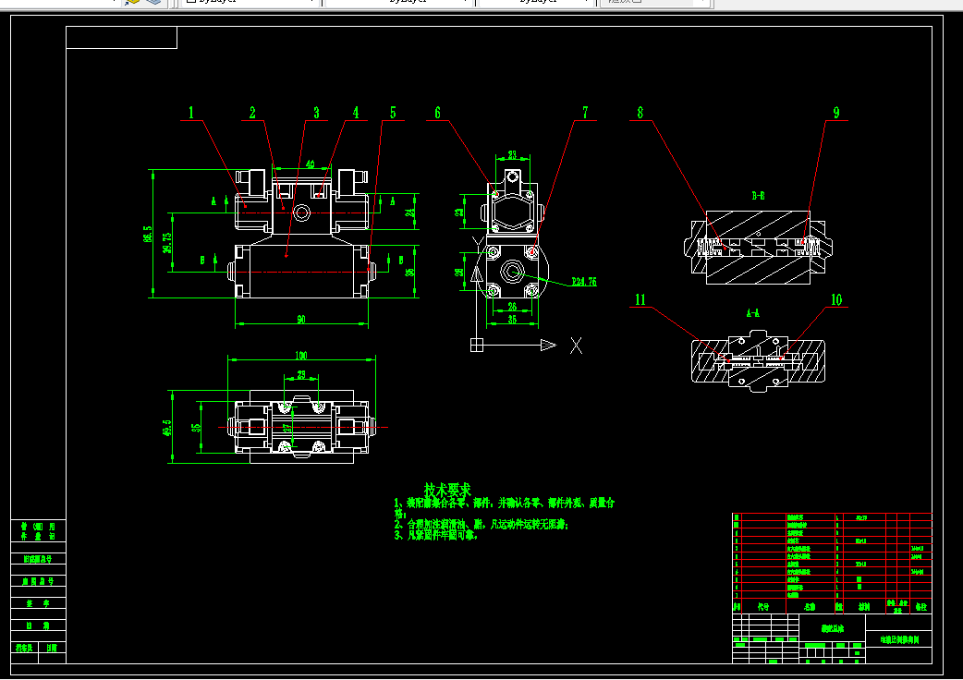Viewport: 963px width, 680px height.
Task: Select part number 6 balloon label
Action: pos(437,113)
